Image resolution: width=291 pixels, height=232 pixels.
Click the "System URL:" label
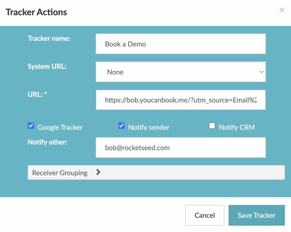pos(47,66)
